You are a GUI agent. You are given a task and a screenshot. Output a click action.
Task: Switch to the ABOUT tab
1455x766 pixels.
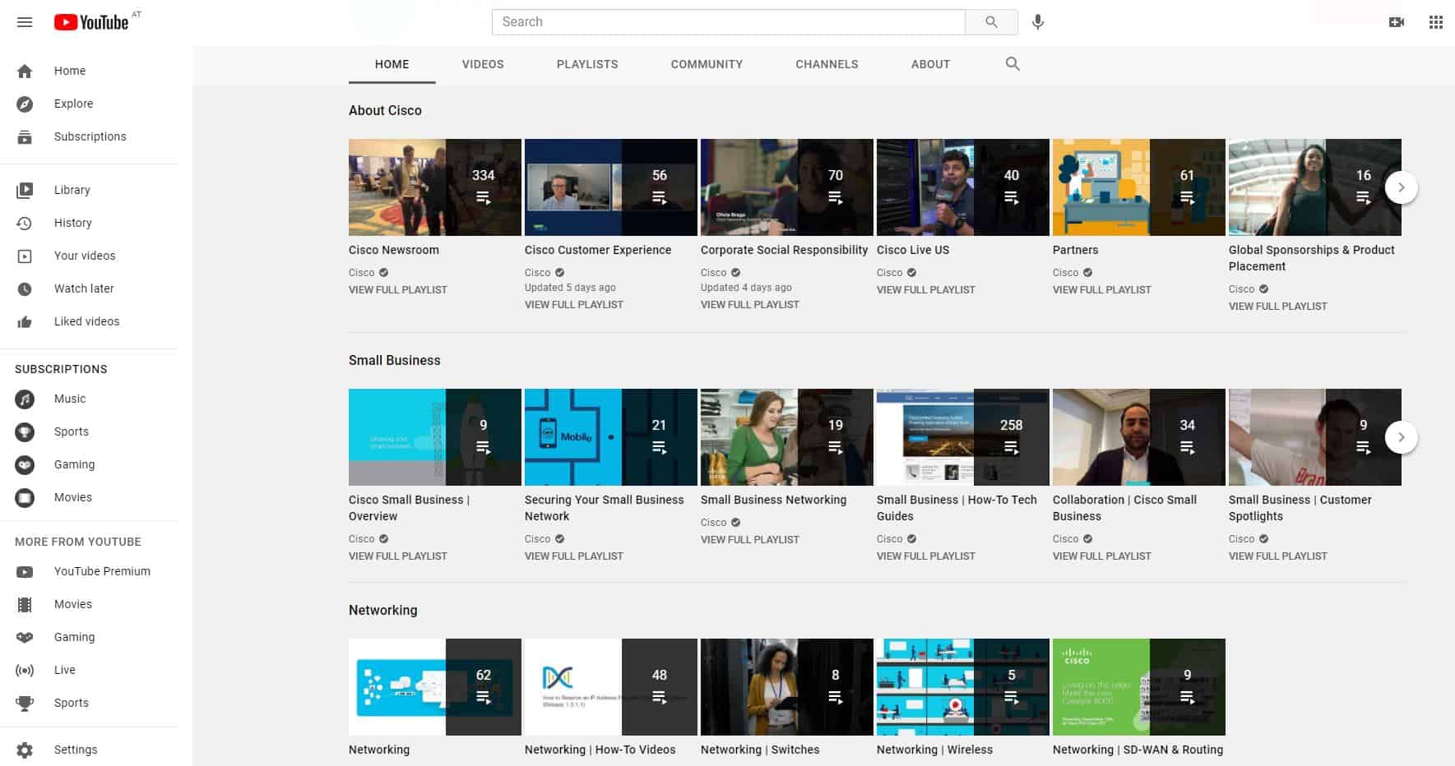[x=930, y=64]
